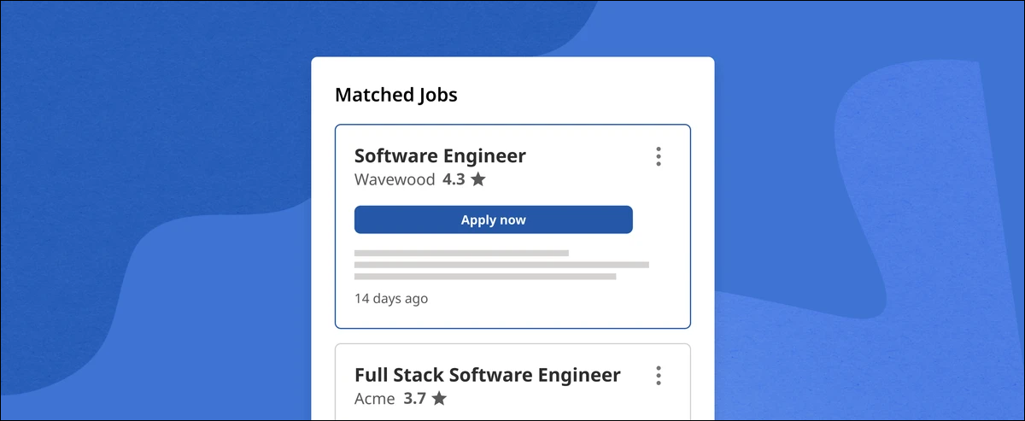Image resolution: width=1025 pixels, height=421 pixels.
Task: Click the 4.3 rating number
Action: click(x=454, y=179)
